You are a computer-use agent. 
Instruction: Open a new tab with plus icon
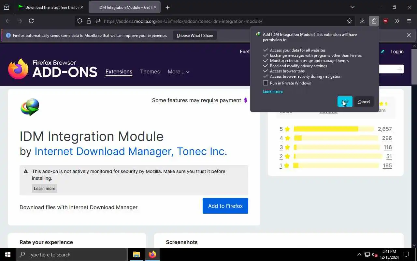click(167, 7)
